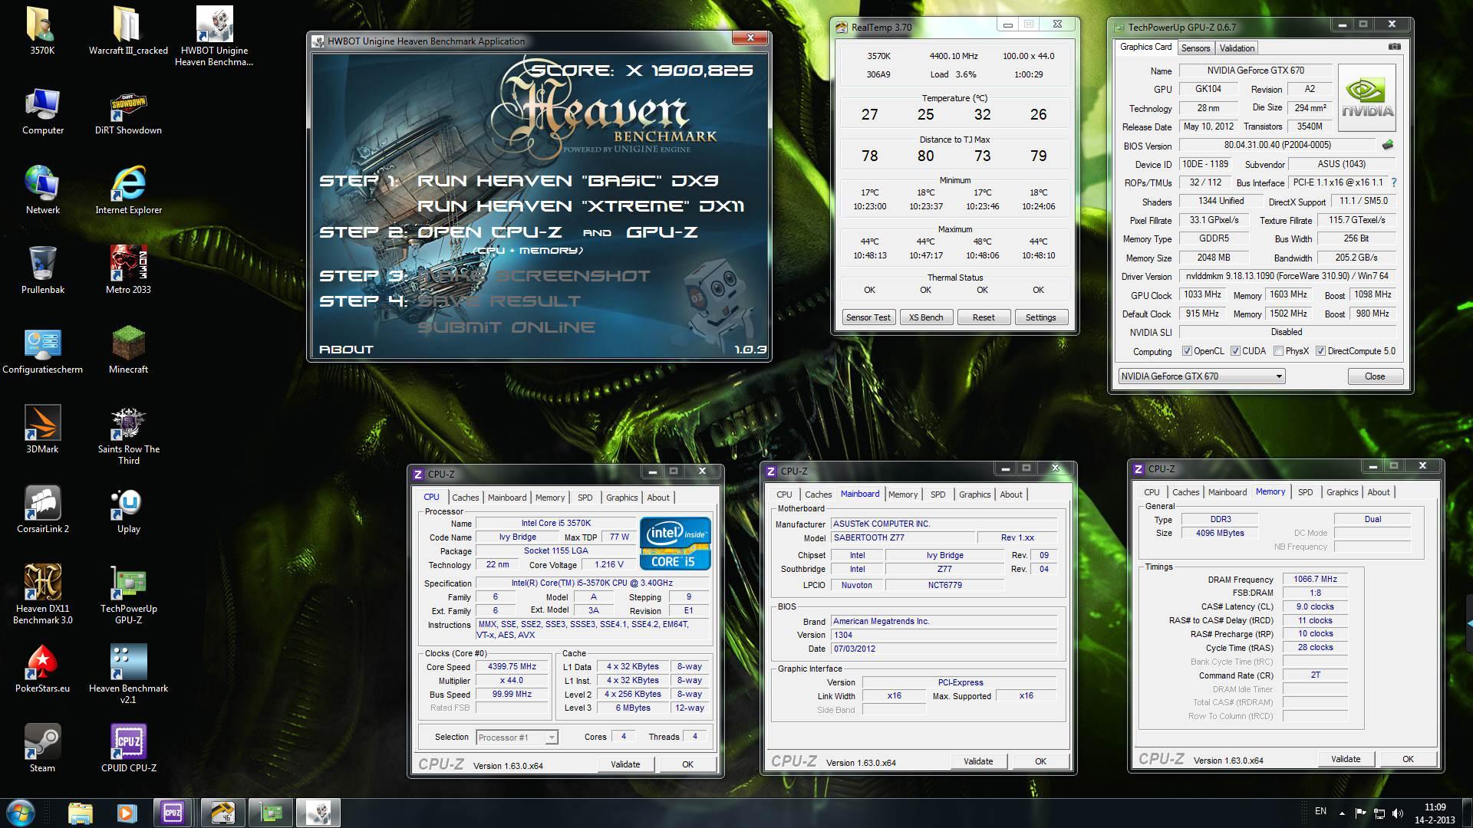Click the CPU-Z Core Speed value field
The image size is (1473, 828).
[512, 667]
